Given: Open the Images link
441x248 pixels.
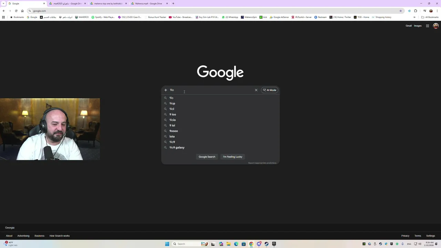Looking at the screenshot, I should (418, 26).
